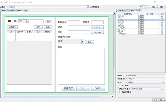
Task: Select the logout_btn row in the event table
Action: (141, 30)
